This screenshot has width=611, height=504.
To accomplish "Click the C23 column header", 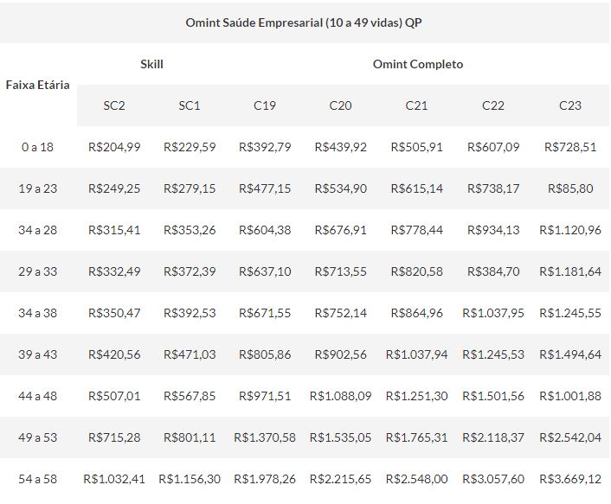I will (570, 105).
